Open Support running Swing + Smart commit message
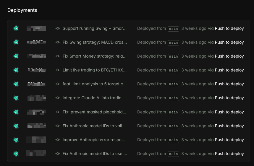 tap(94, 28)
